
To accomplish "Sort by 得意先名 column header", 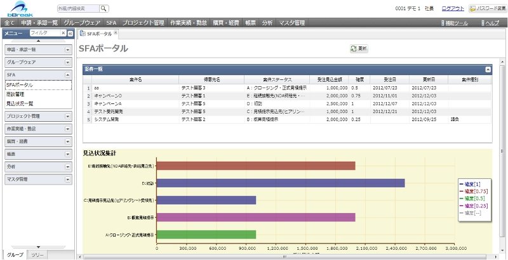I will [211, 79].
